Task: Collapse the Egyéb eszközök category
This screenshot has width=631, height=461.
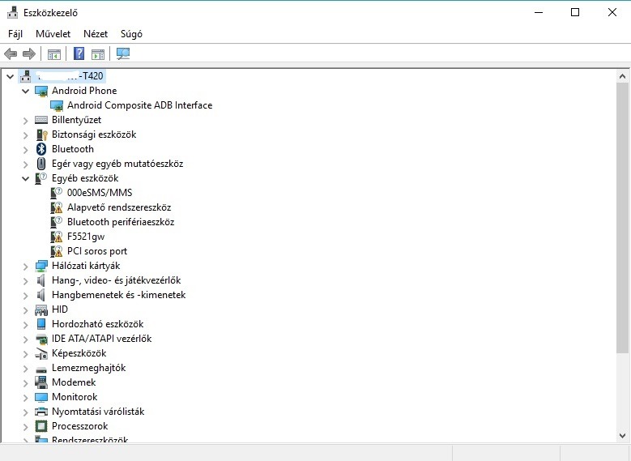Action: pos(25,178)
